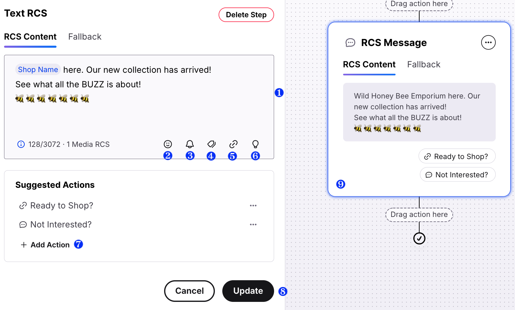This screenshot has width=515, height=310.
Task: Click the lightbulb suggestions icon
Action: point(255,144)
